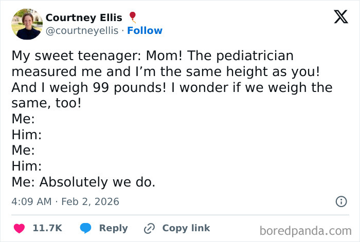The height and width of the screenshot is (242, 360).
Task: Click the Feb 2, 2026 date
Action: [91, 201]
